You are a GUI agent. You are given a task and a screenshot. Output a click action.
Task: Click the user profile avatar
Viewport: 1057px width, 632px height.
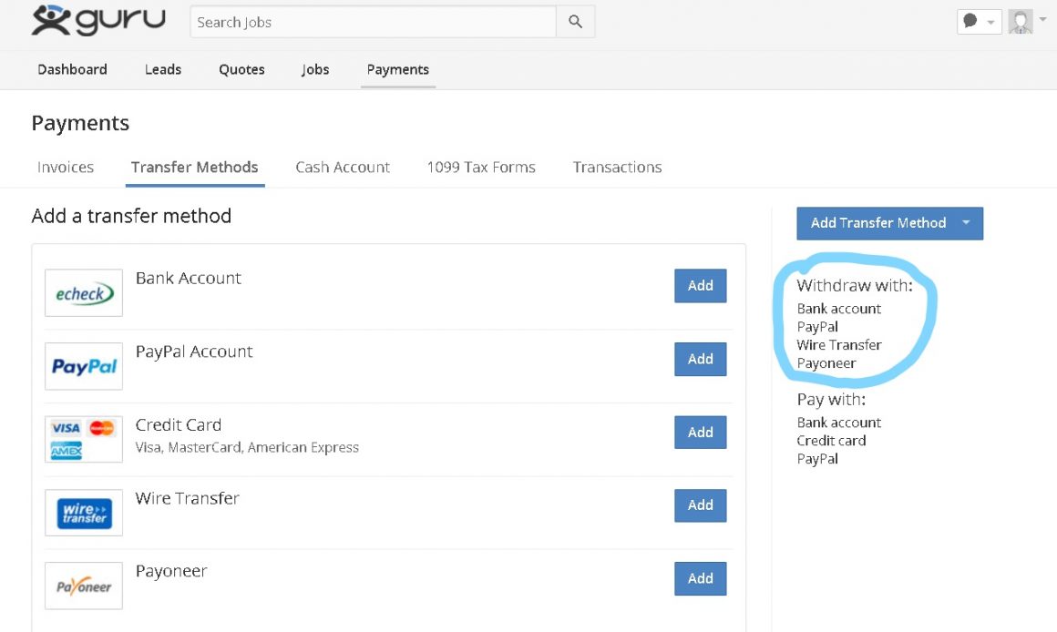point(1021,21)
